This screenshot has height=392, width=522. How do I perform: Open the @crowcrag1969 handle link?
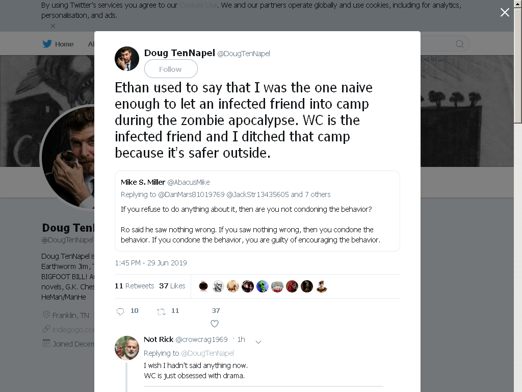pos(201,339)
